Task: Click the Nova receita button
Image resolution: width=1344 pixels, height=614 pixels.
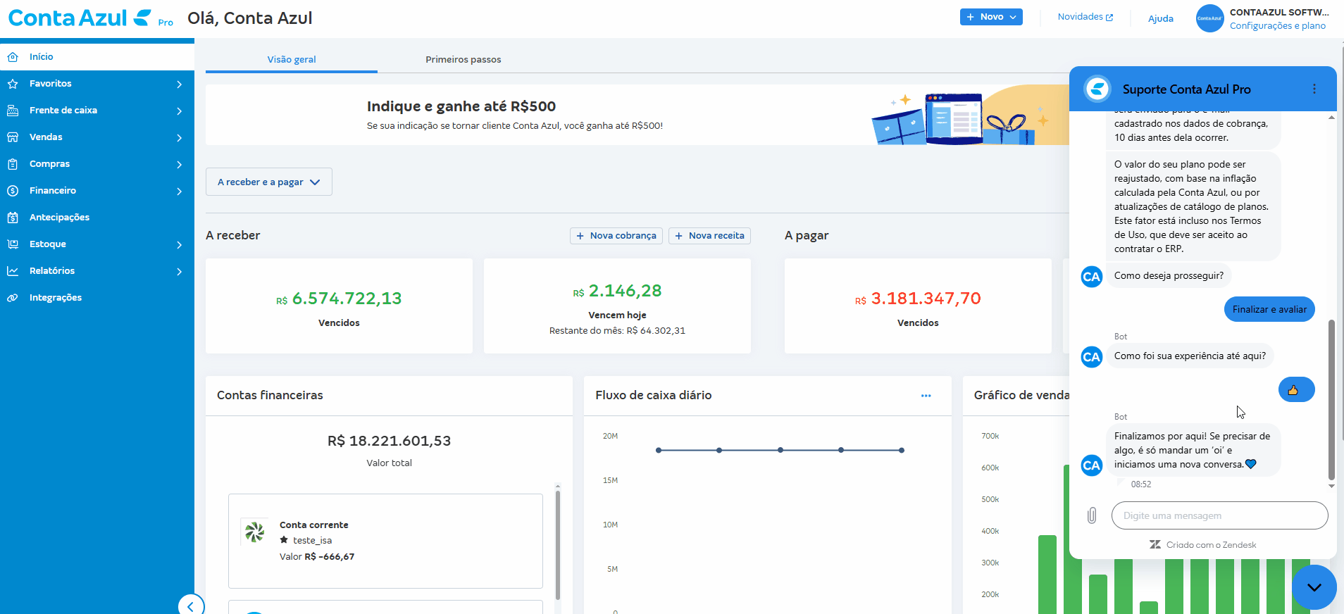Action: tap(709, 236)
